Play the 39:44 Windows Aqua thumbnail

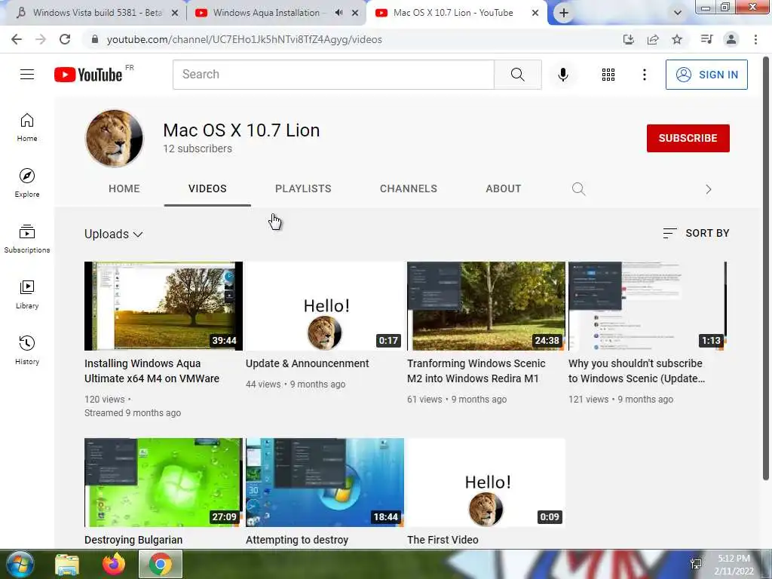[164, 306]
